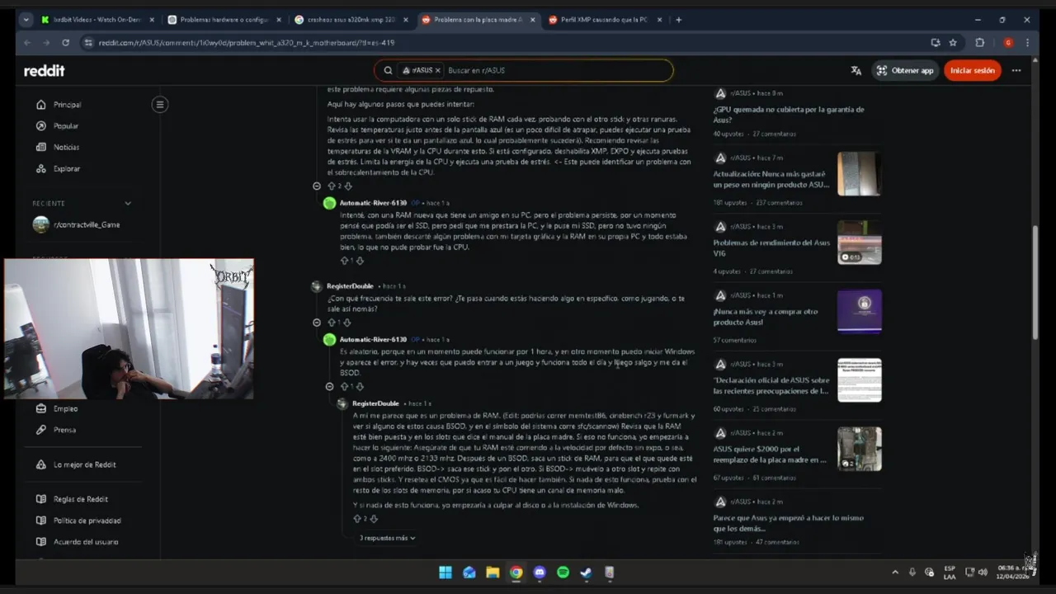The height and width of the screenshot is (594, 1056).
Task: Open Política de privacidad
Action: pyautogui.click(x=87, y=521)
